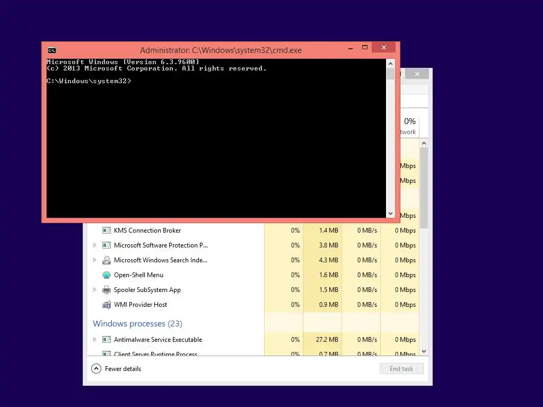
Task: Select the Client Server Runtime Process row
Action: pos(253,353)
